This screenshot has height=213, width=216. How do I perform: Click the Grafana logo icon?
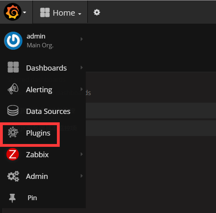(12, 12)
